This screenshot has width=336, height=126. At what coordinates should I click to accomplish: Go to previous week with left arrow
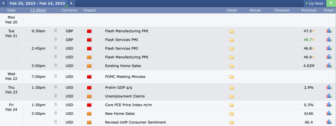pyautogui.click(x=3, y=3)
